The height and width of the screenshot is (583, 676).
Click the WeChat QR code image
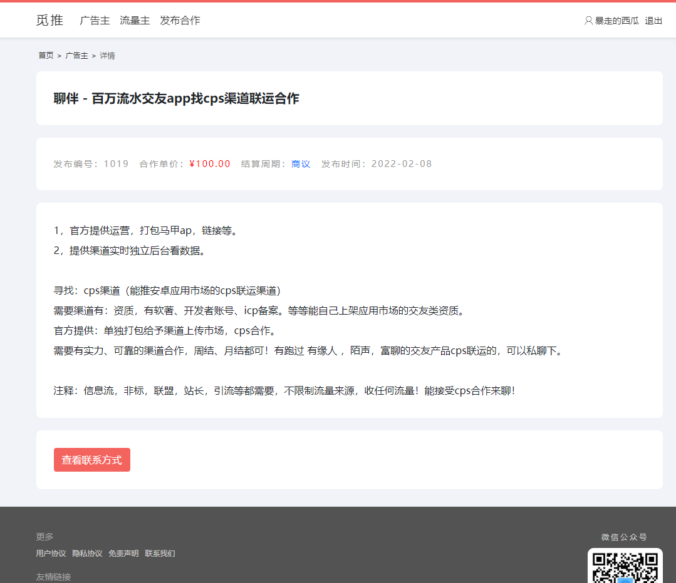pyautogui.click(x=625, y=566)
